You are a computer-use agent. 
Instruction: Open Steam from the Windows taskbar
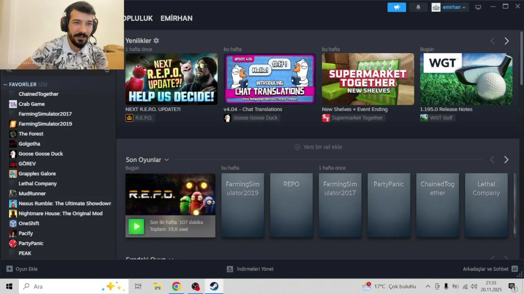214,286
